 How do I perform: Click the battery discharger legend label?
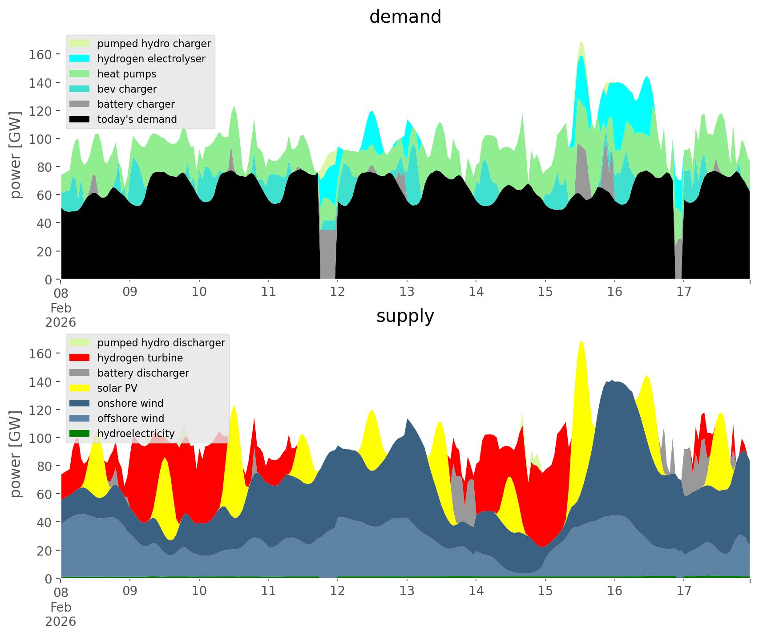tap(143, 373)
